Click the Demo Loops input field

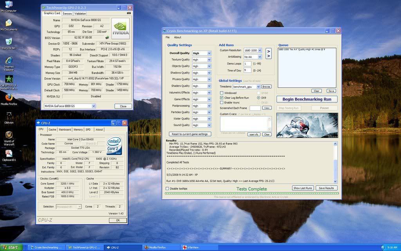(247, 64)
